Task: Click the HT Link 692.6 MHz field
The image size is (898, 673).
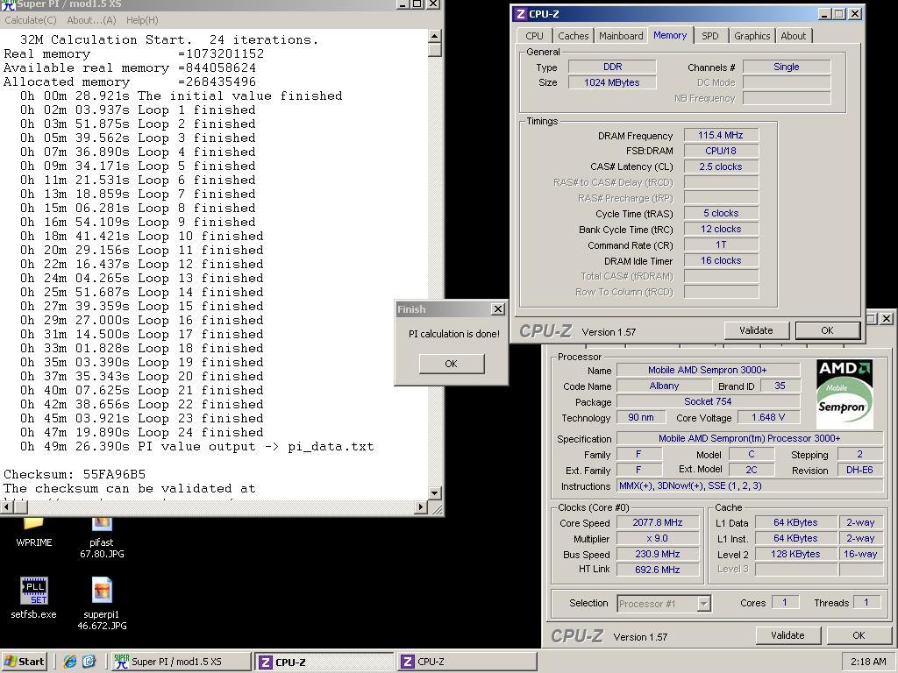Action: point(658,570)
